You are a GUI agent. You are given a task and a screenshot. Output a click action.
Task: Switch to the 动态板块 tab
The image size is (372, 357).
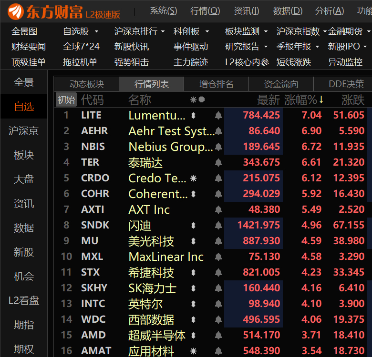(87, 84)
